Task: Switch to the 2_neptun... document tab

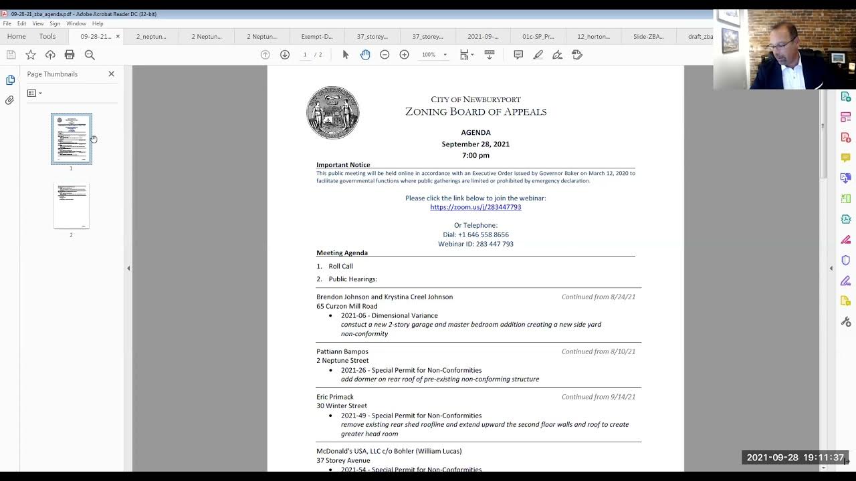Action: pos(151,37)
